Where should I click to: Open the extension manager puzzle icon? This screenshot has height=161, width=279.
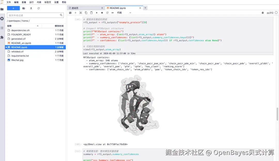coord(2,37)
